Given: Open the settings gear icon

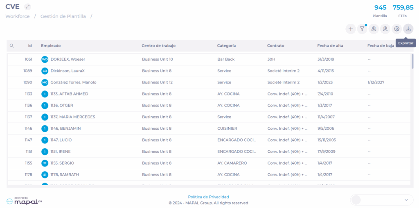Looking at the screenshot, I should point(396,29).
